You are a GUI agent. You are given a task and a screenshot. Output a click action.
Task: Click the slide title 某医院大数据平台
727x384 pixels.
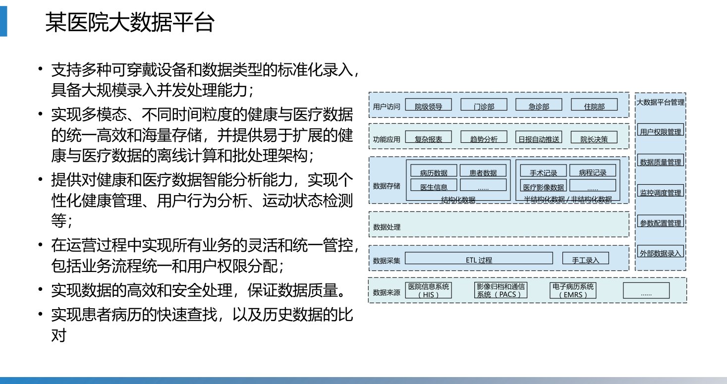click(x=130, y=22)
